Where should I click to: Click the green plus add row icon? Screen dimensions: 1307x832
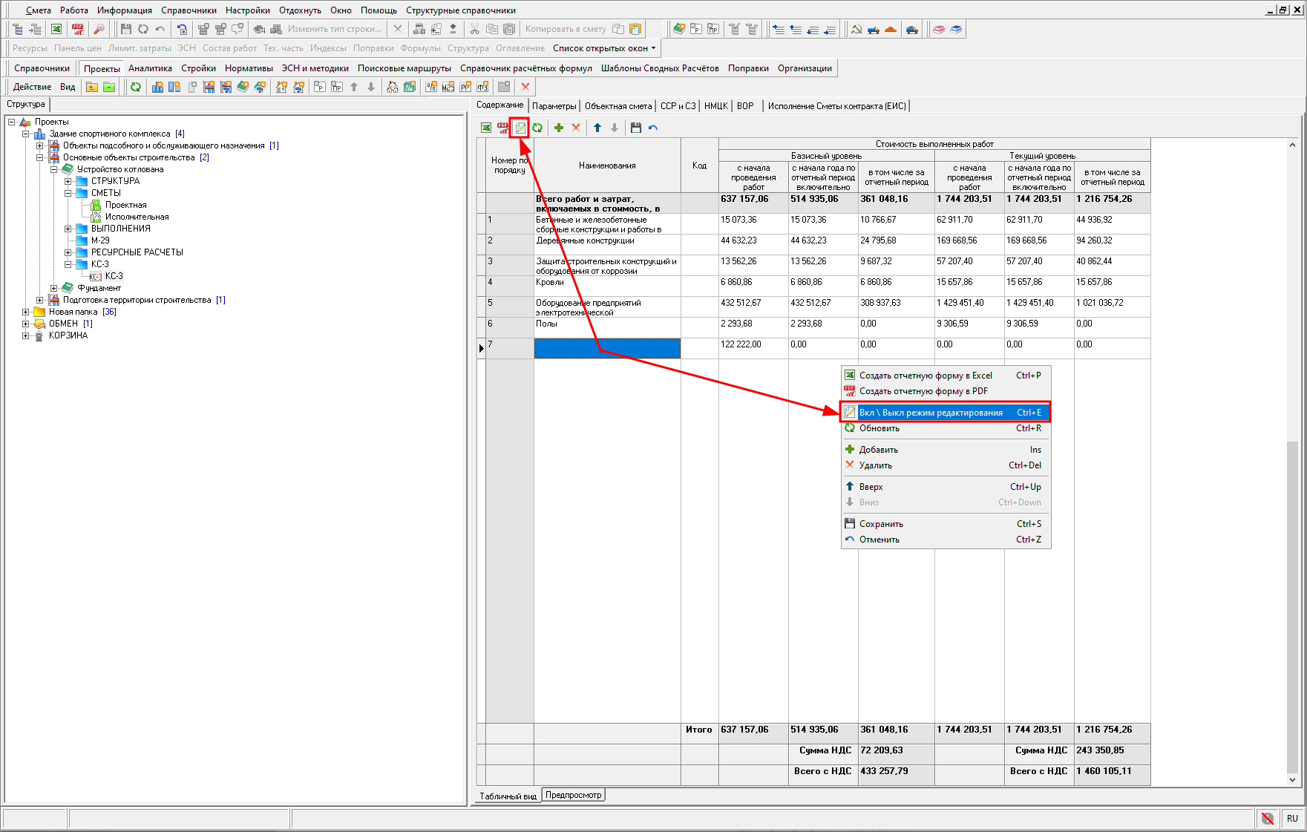(x=559, y=128)
